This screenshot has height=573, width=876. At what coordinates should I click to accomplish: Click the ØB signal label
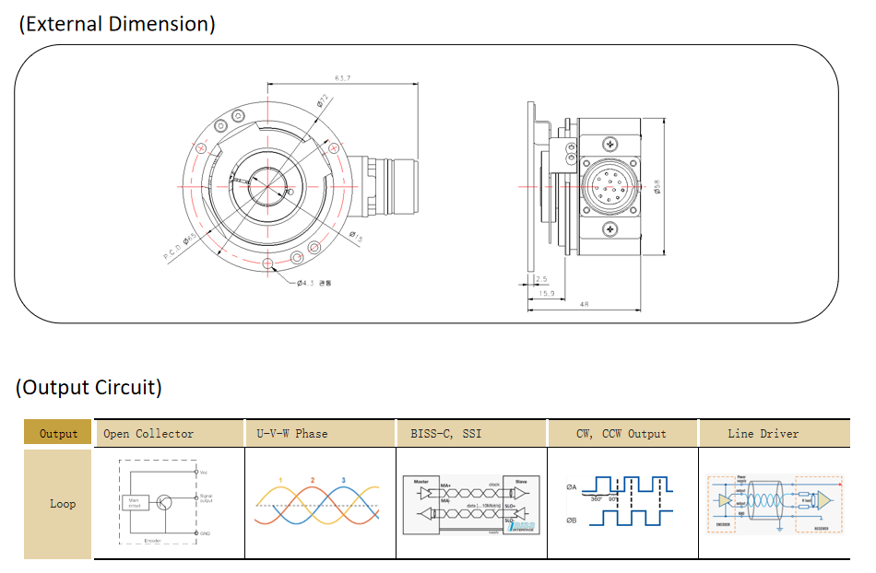point(571,520)
